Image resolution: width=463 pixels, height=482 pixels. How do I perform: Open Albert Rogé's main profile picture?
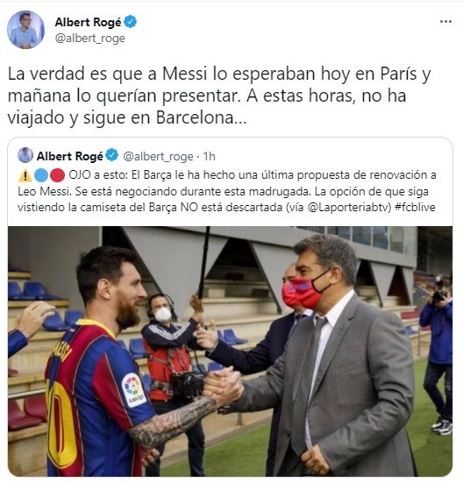(25, 30)
